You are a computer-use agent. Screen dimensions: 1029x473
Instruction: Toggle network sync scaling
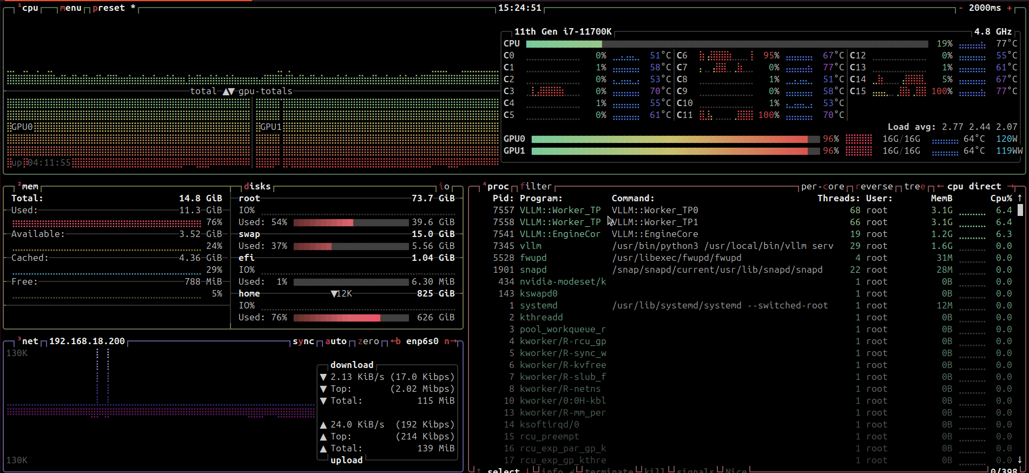pyautogui.click(x=304, y=341)
